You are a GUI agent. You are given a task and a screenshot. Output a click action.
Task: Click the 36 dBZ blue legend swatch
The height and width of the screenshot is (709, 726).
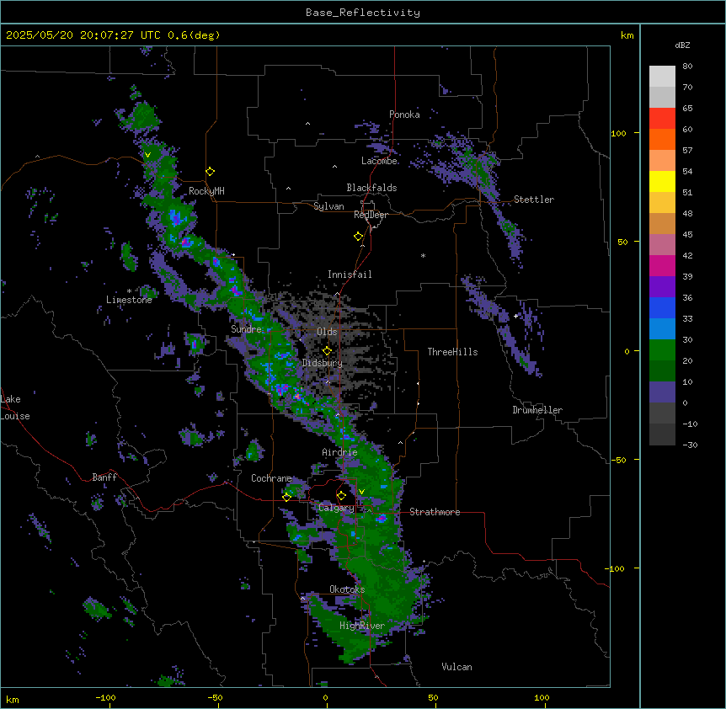pos(662,307)
